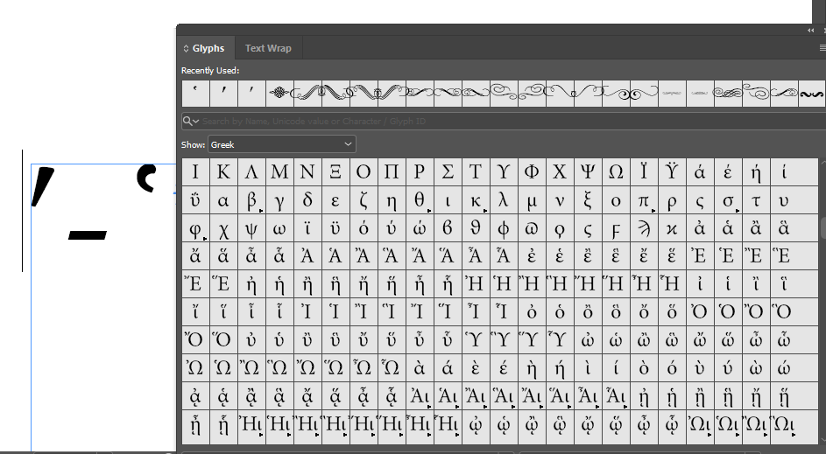Select capital Lambda glyph Λ
The height and width of the screenshot is (454, 826).
click(251, 172)
